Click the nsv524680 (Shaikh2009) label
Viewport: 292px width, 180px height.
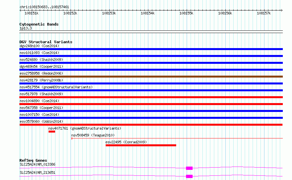point(41,60)
